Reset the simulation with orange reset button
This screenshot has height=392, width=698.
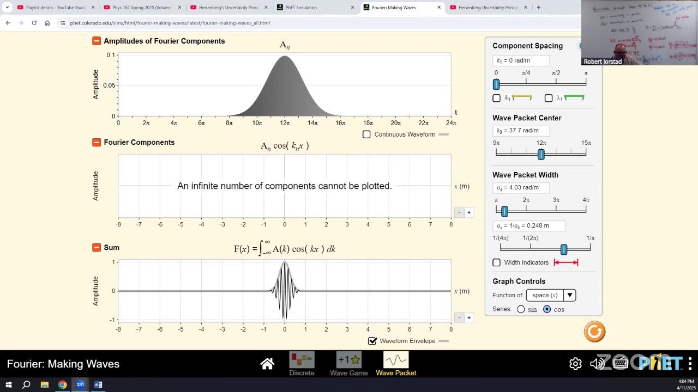(x=594, y=332)
